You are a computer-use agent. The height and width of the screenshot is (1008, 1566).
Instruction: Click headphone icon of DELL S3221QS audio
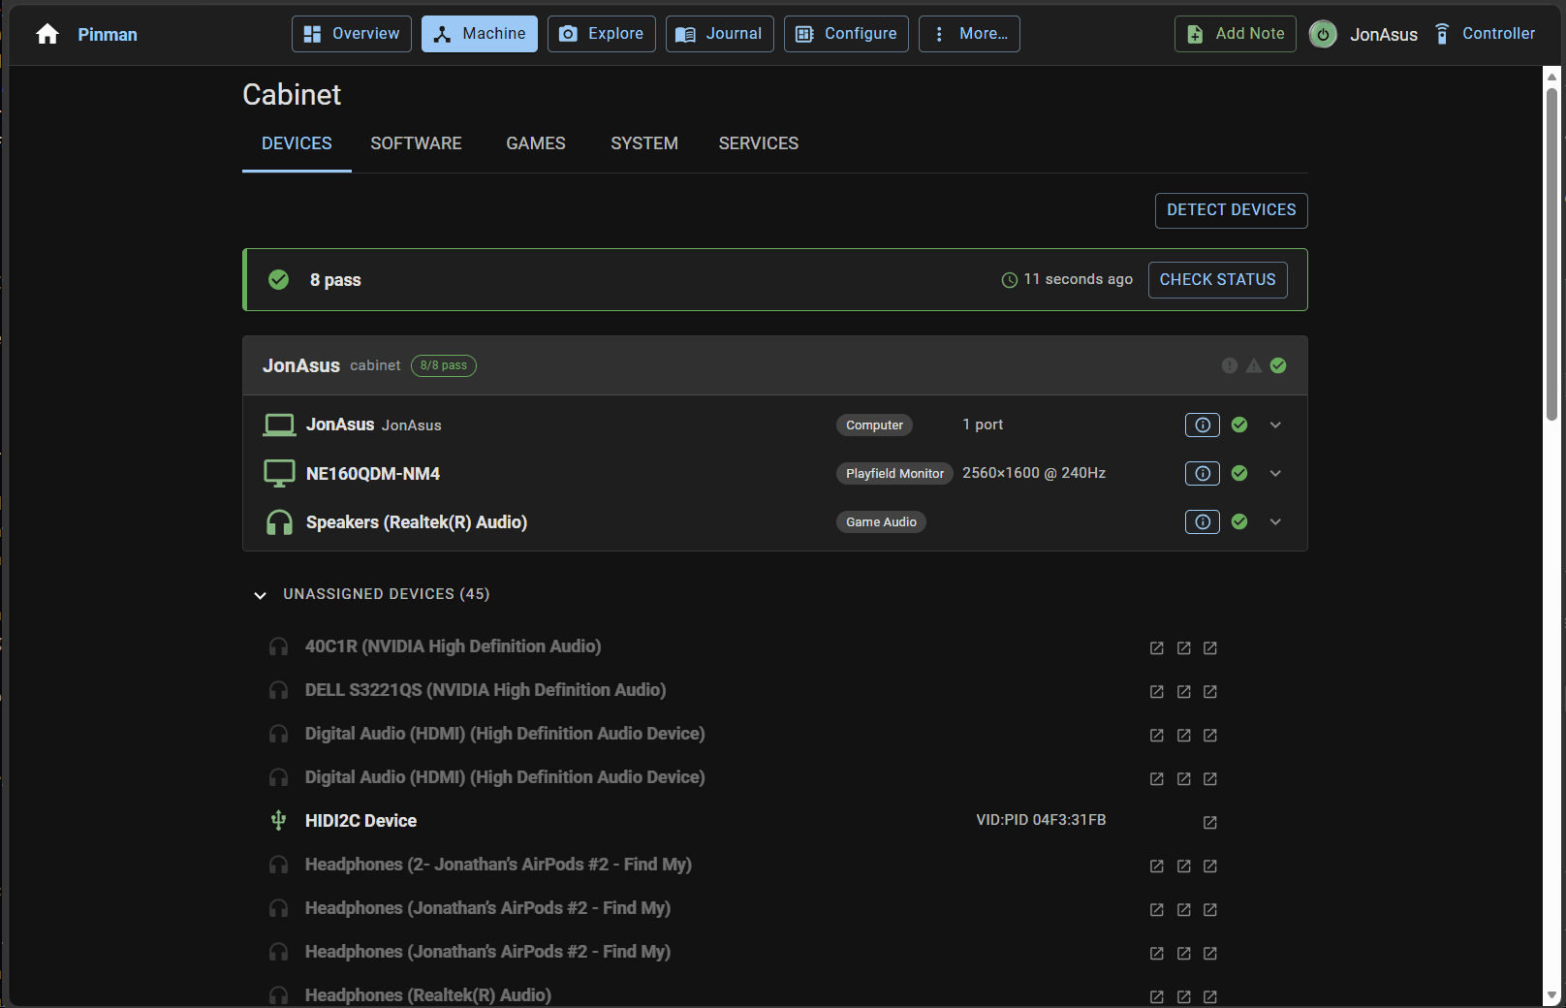pyautogui.click(x=278, y=690)
